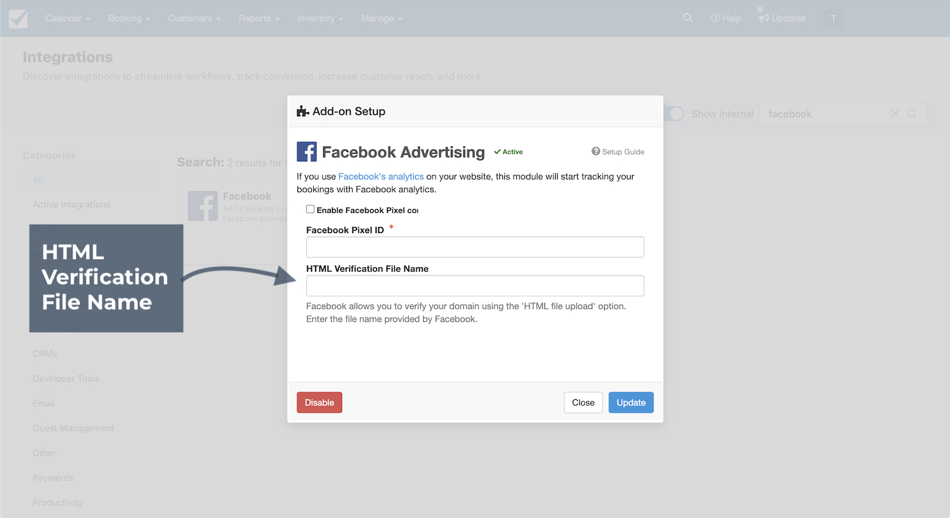Expand the Manage menu
This screenshot has width=950, height=518.
pos(382,18)
